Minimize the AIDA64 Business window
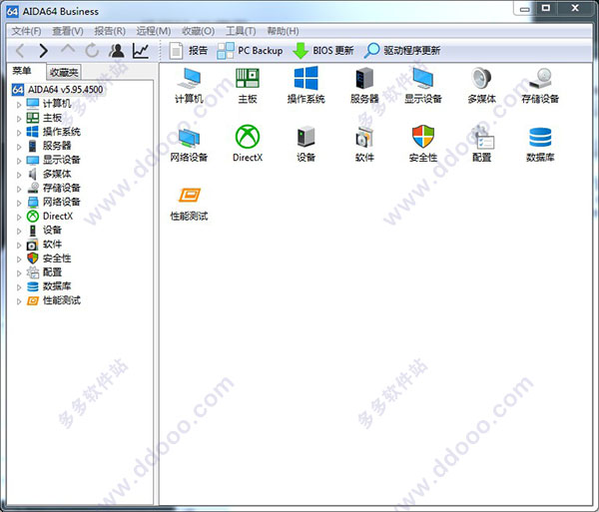 pos(525,9)
